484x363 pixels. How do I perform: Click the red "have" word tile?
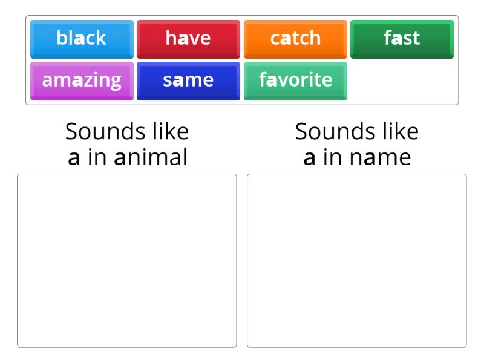tap(188, 39)
